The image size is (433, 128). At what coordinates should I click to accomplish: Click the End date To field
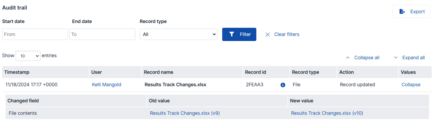click(x=102, y=34)
